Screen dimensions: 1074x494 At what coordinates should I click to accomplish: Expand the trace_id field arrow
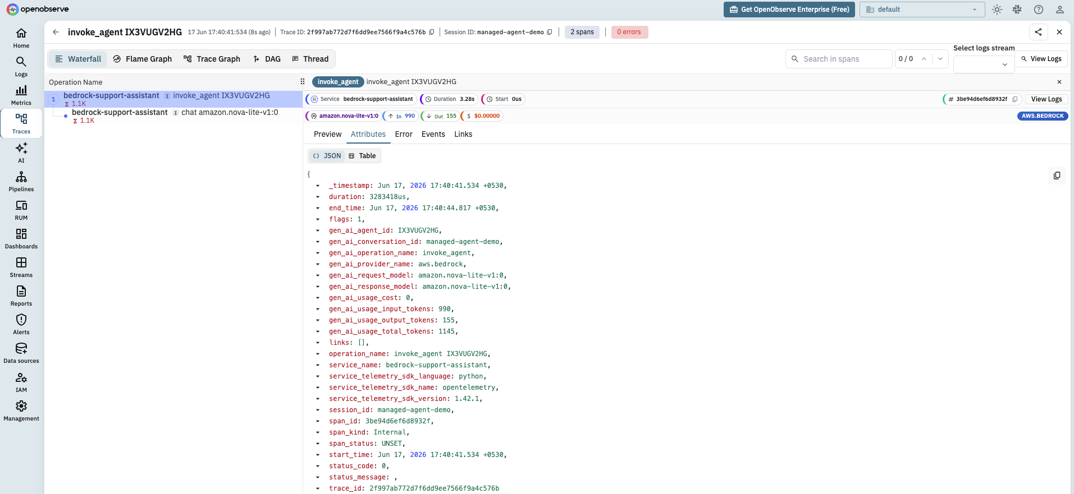[318, 488]
